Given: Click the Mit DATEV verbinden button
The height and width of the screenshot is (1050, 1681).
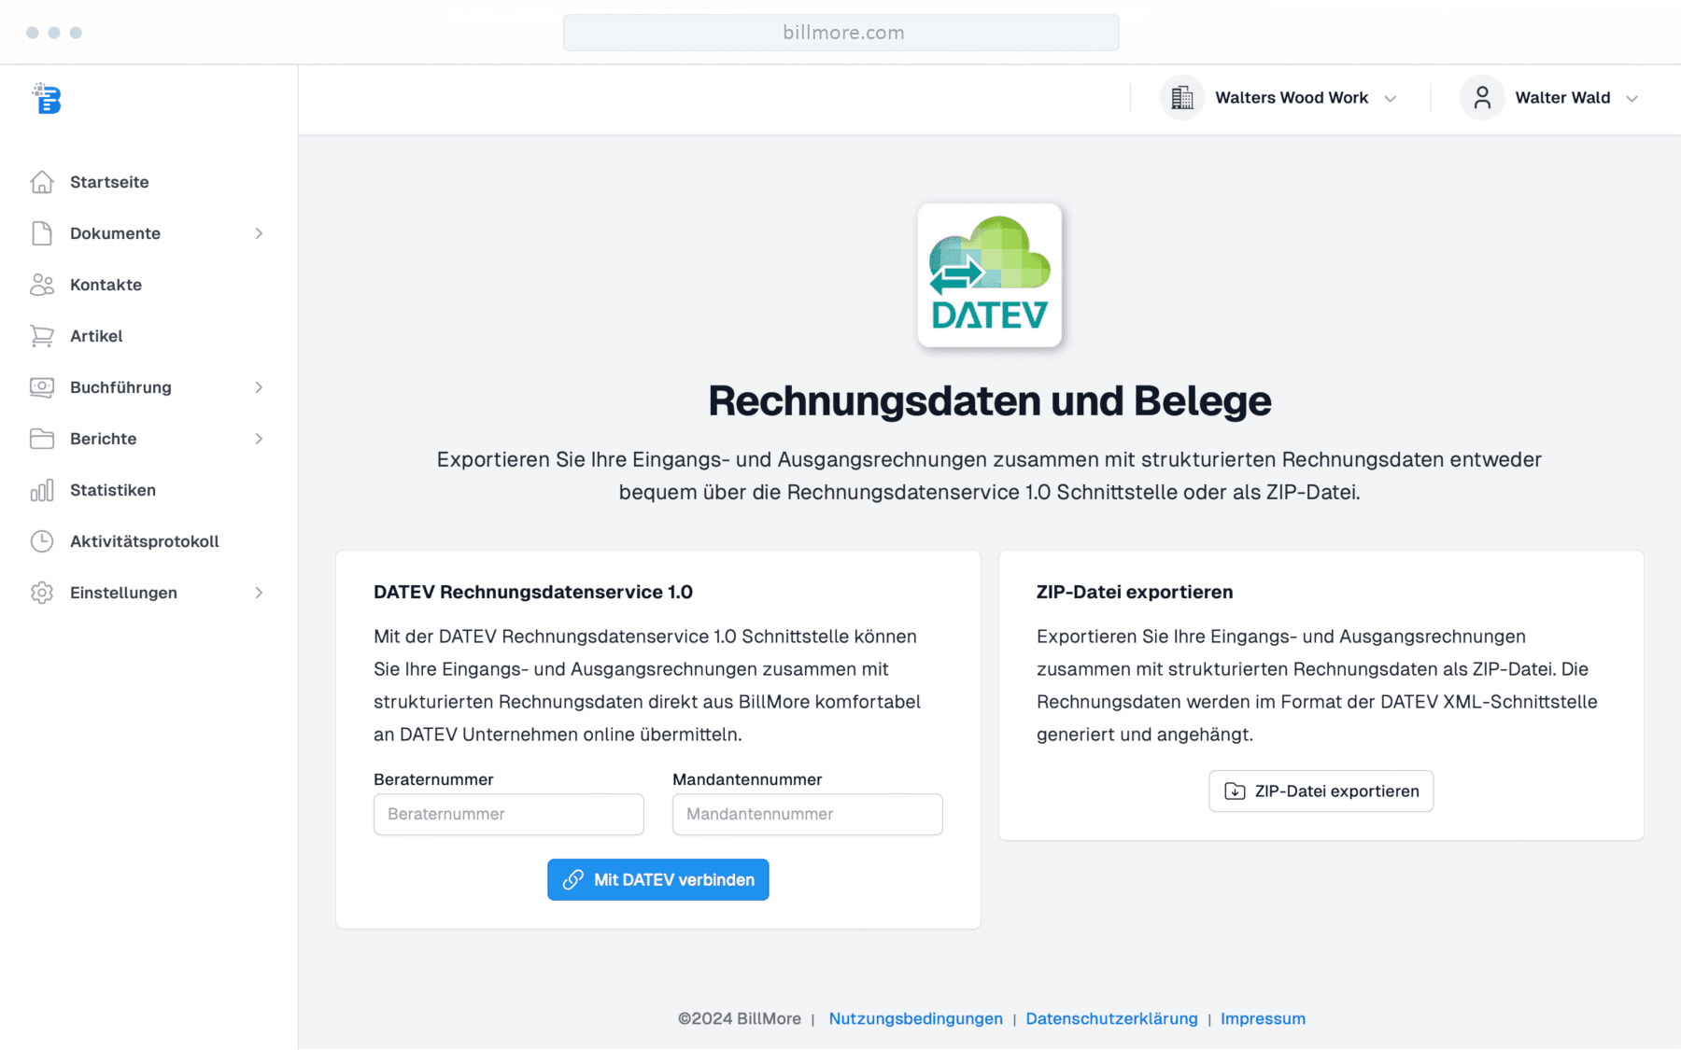Looking at the screenshot, I should coord(658,880).
